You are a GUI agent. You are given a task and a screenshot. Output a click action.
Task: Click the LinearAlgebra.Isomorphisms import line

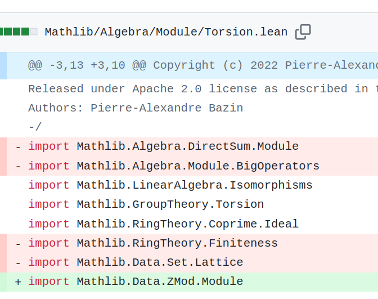[x=192, y=185]
